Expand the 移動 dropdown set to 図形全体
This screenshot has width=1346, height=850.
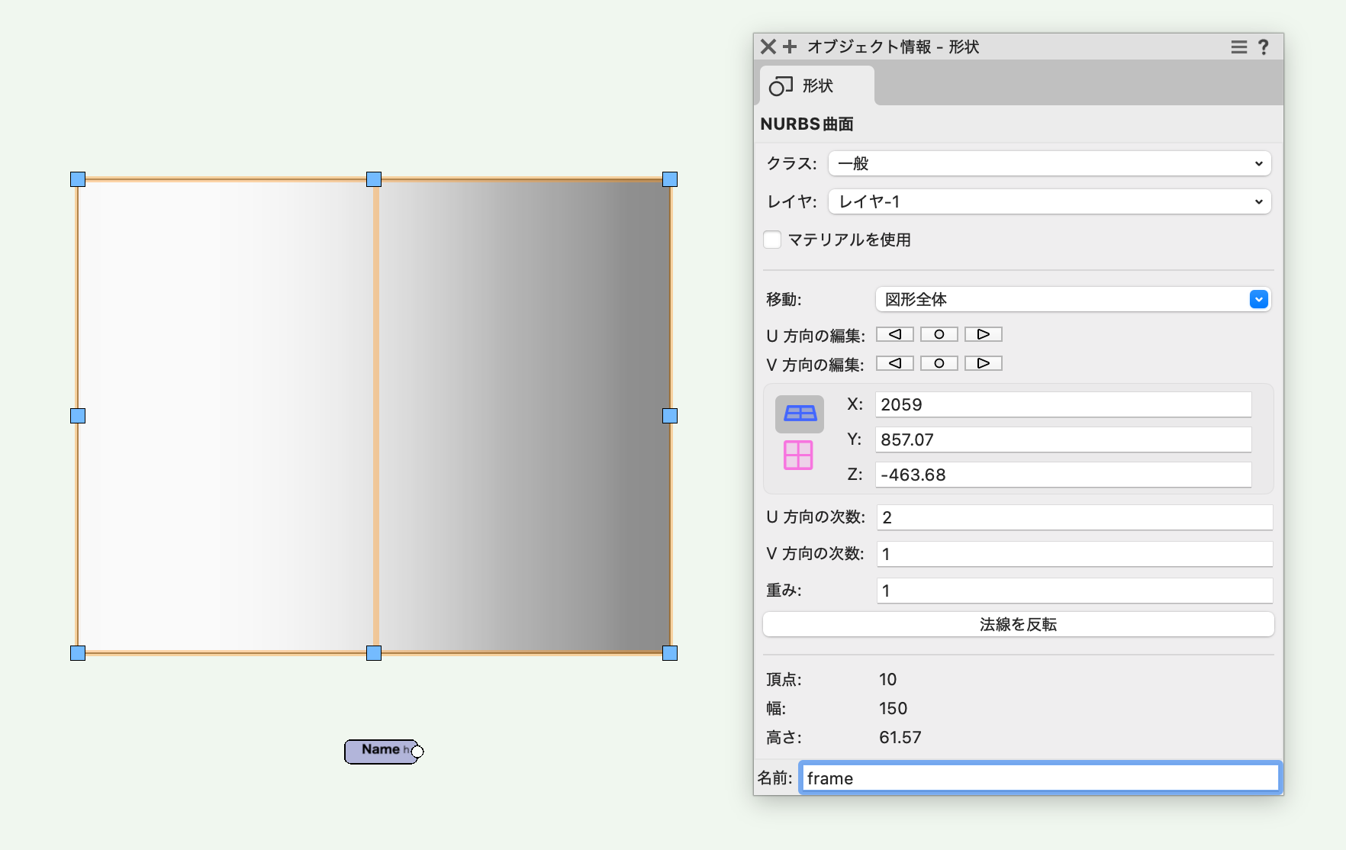click(1072, 299)
